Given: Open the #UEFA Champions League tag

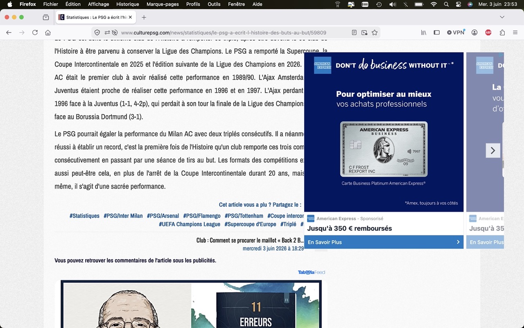Looking at the screenshot, I should tap(190, 224).
